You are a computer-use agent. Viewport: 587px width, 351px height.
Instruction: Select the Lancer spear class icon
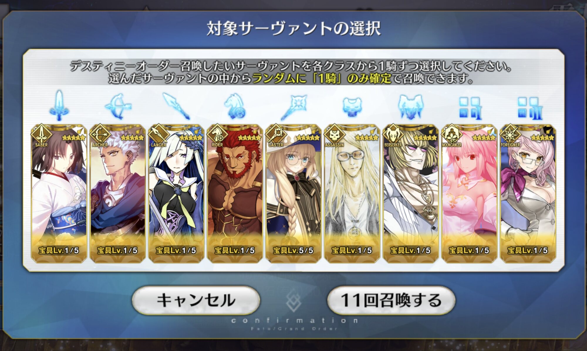pyautogui.click(x=176, y=106)
